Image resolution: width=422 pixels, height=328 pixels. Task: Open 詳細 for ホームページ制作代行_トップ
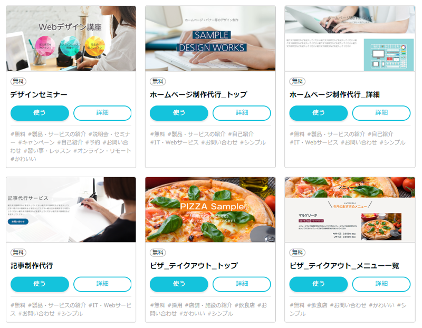tap(242, 113)
